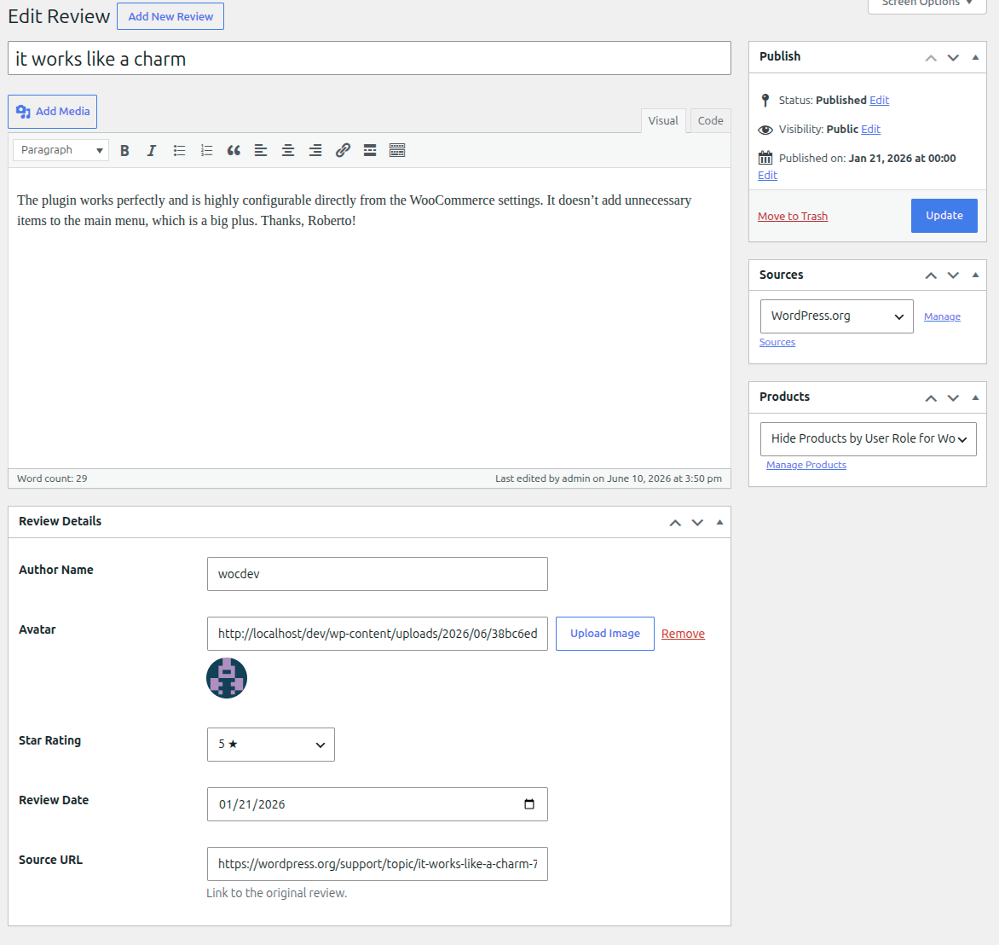Viewport: 999px width, 945px height.
Task: Click the Upload Image button
Action: [x=605, y=633]
